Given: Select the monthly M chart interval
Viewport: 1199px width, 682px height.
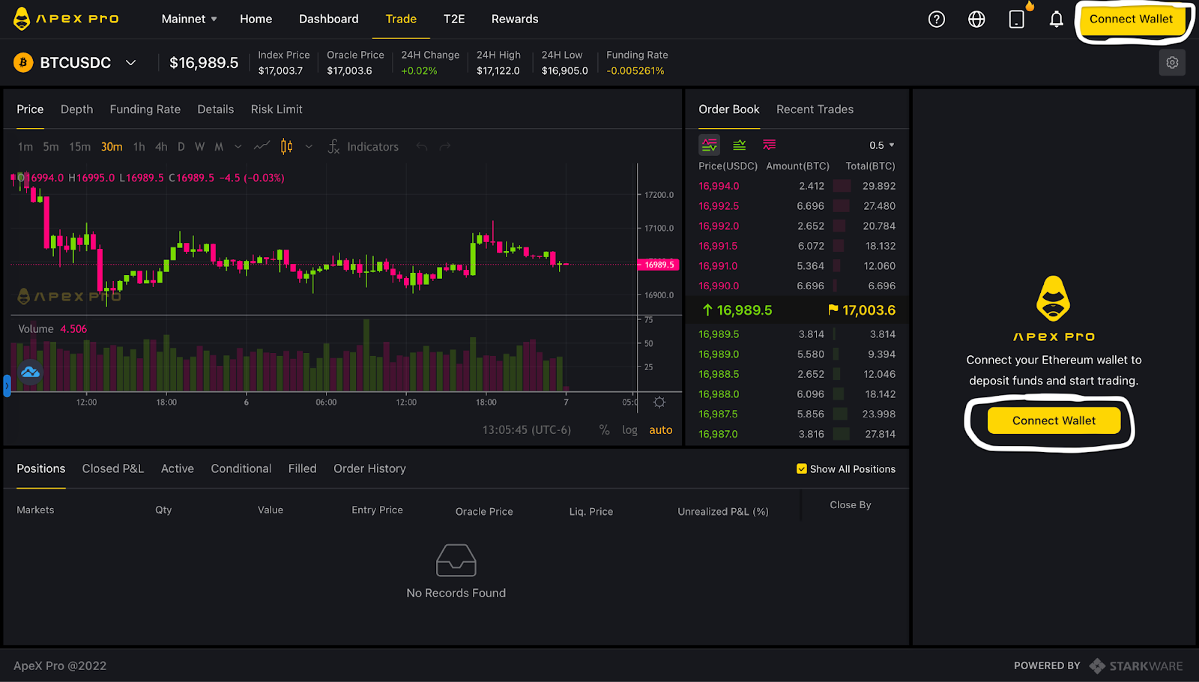Looking at the screenshot, I should 219,147.
